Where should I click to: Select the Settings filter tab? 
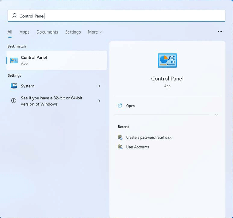(x=73, y=32)
